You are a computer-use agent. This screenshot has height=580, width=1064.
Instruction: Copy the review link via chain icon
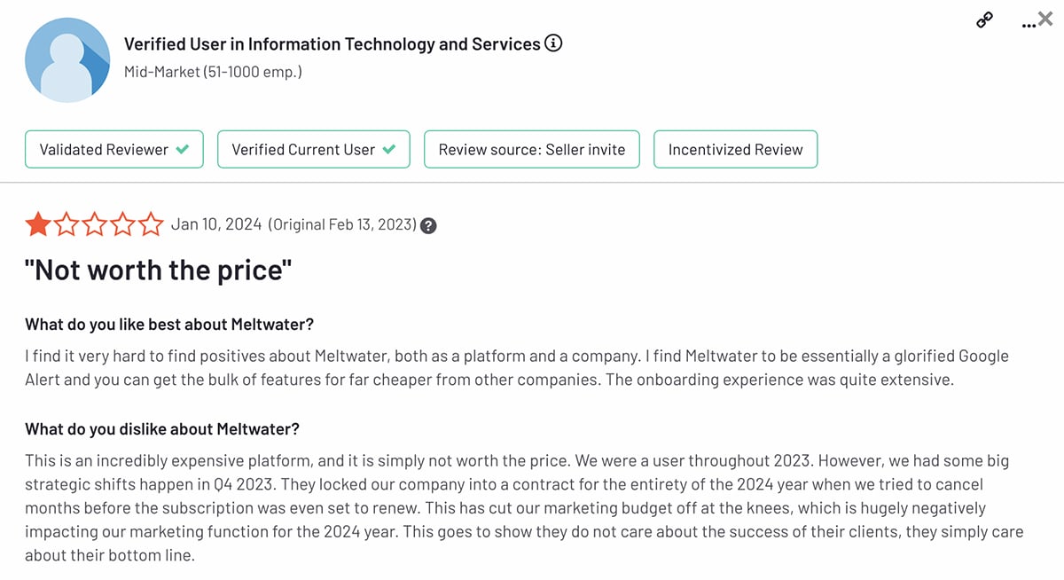point(984,20)
